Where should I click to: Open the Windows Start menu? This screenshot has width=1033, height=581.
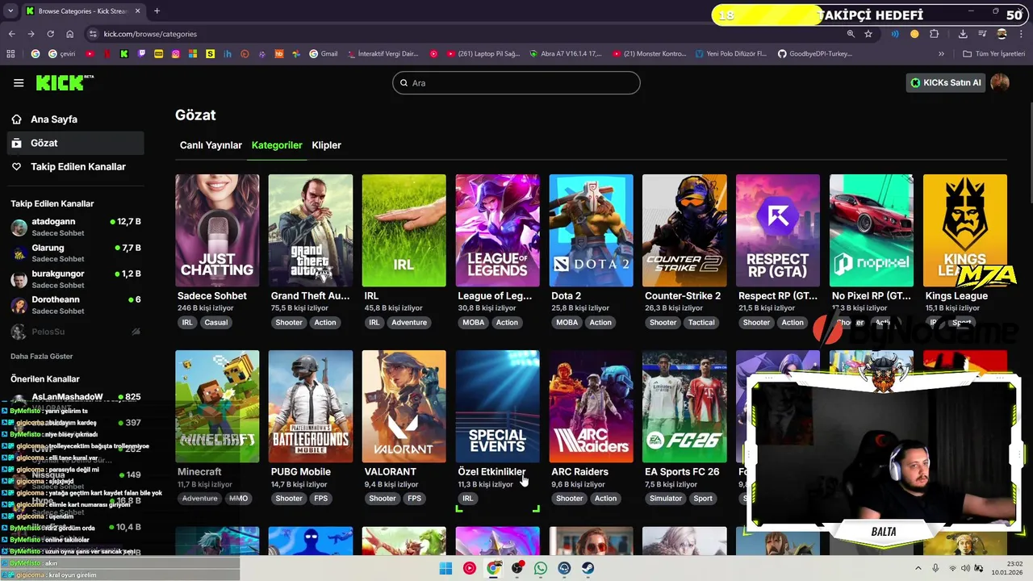click(x=445, y=568)
